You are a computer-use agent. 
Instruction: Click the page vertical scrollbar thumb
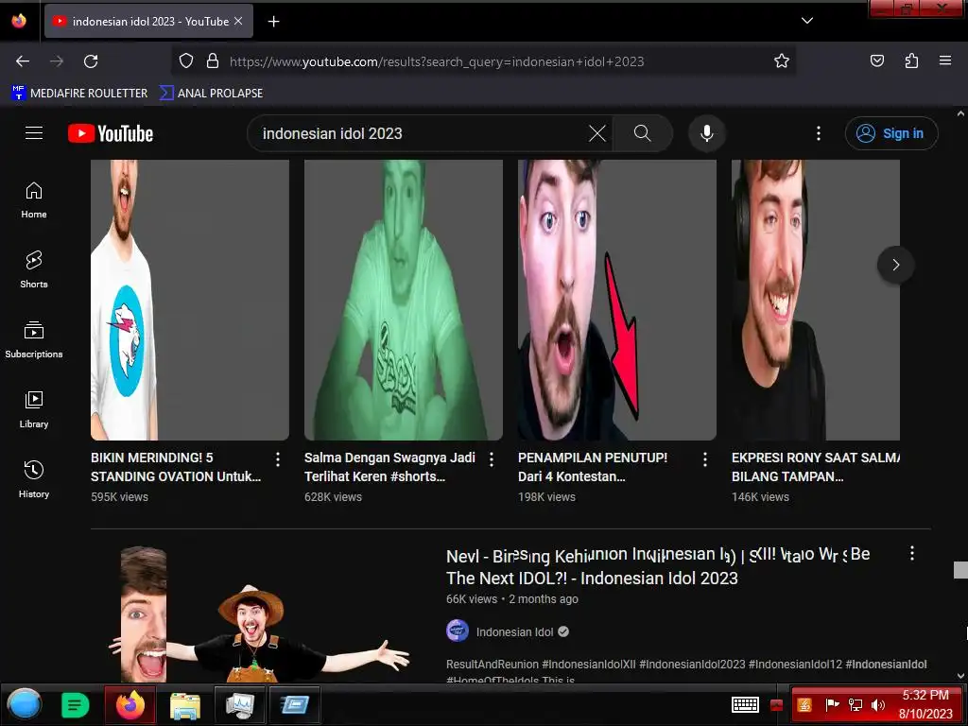[x=960, y=570]
